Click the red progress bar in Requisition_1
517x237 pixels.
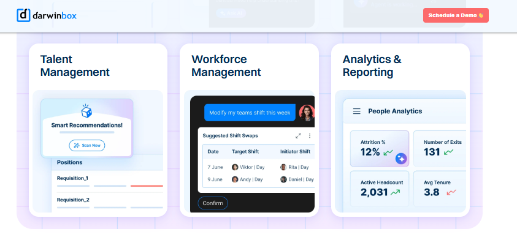click(147, 186)
